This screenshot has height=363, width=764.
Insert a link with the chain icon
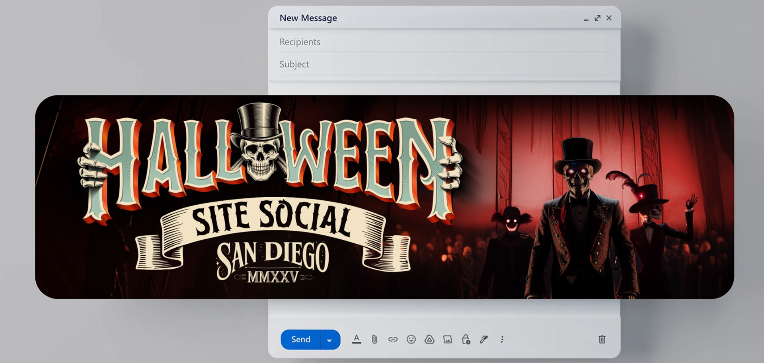[x=393, y=339]
